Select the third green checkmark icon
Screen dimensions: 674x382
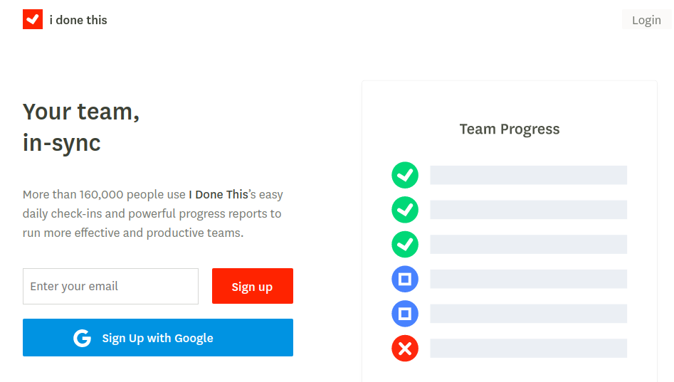(x=405, y=245)
